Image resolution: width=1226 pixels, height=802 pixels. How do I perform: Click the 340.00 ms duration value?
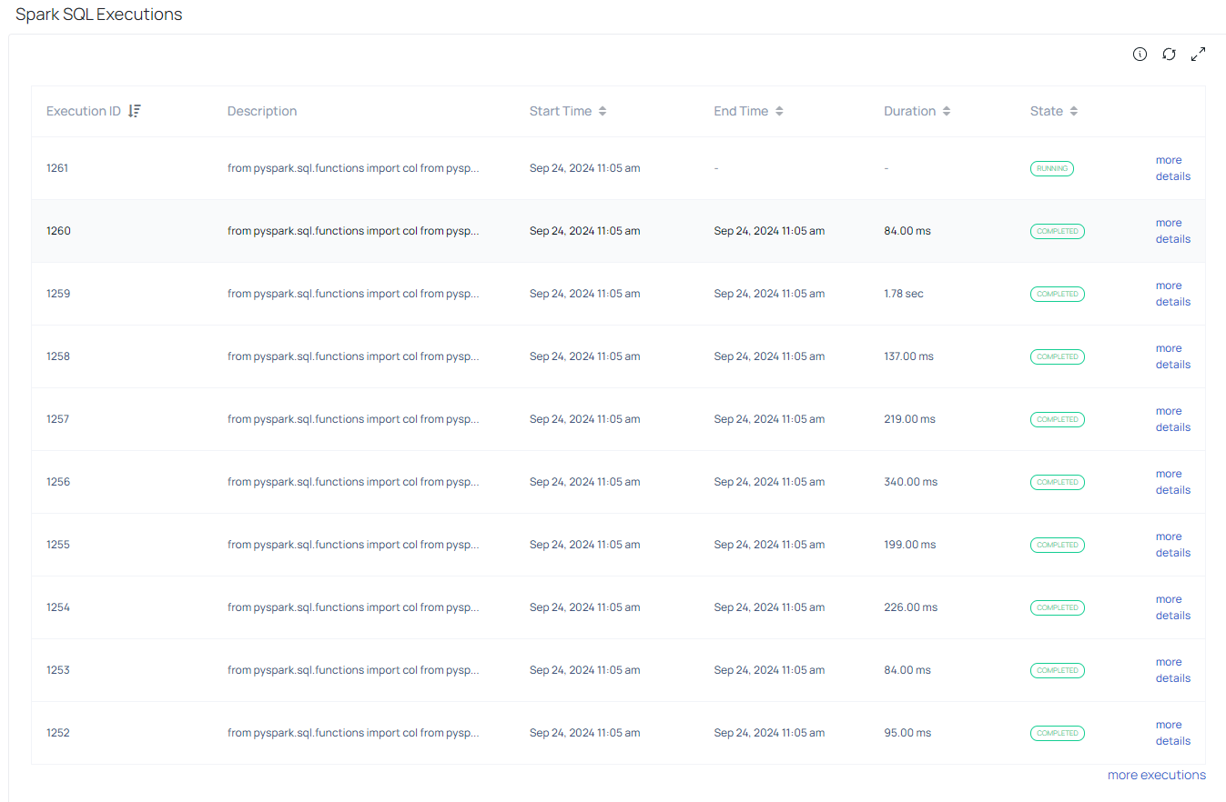[x=911, y=482]
